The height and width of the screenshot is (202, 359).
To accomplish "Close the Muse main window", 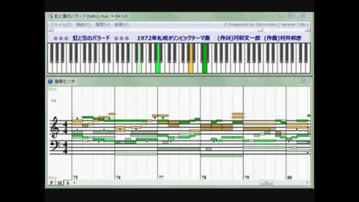I will coord(303,15).
